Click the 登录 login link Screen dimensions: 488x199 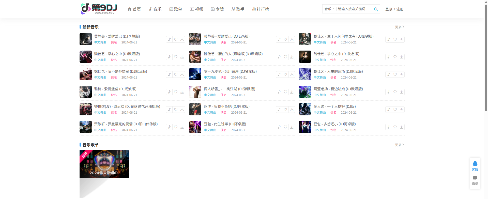point(389,9)
